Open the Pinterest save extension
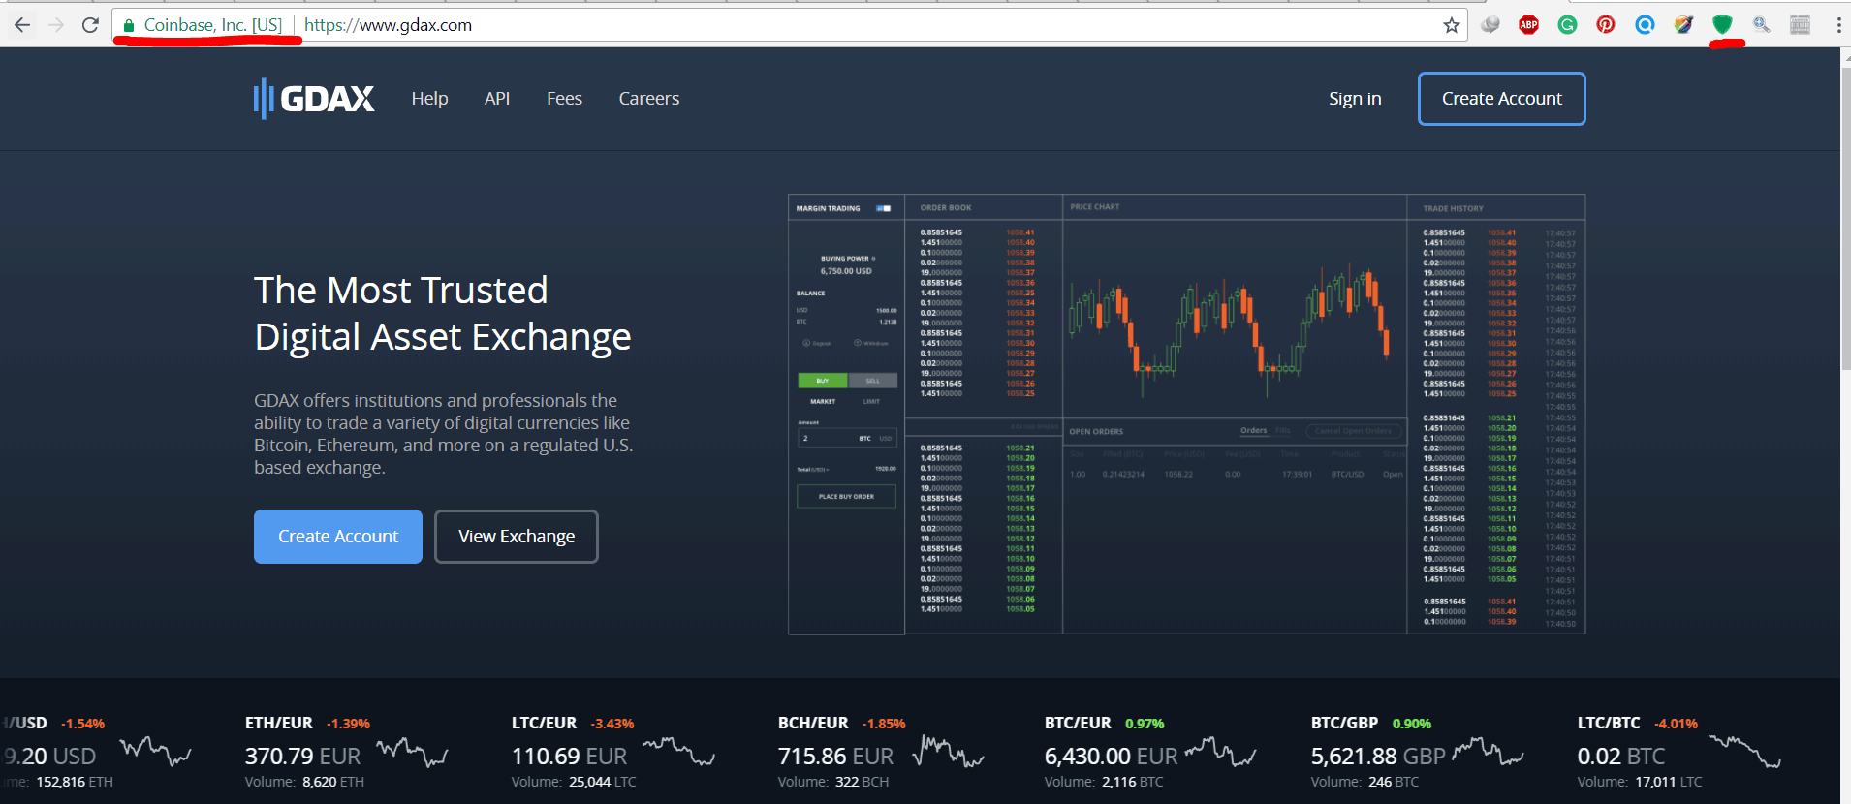 click(1606, 25)
